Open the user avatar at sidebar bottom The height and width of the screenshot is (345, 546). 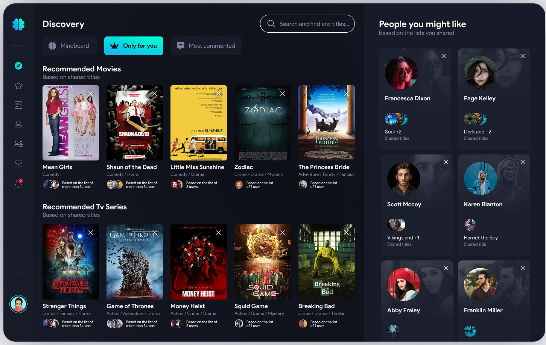18,304
